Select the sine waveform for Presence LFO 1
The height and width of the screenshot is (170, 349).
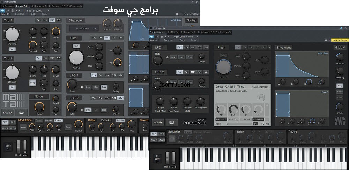tap(179, 47)
